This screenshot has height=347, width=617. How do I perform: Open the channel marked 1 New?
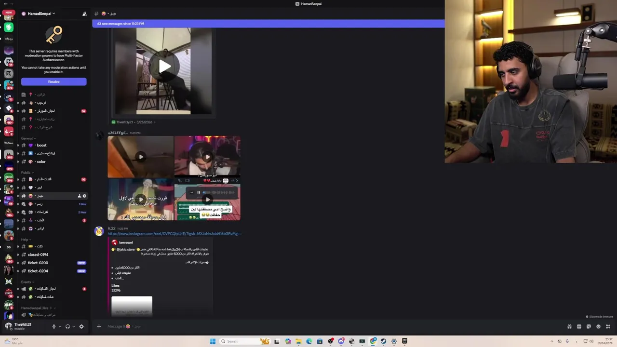(53, 204)
